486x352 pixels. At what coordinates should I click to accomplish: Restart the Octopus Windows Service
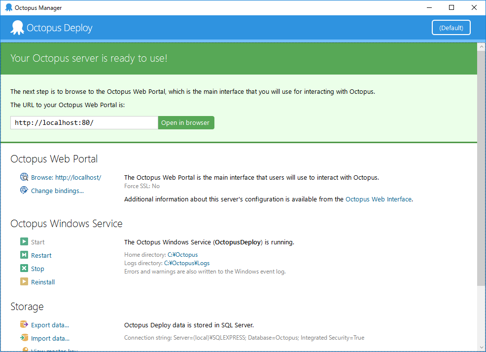41,255
